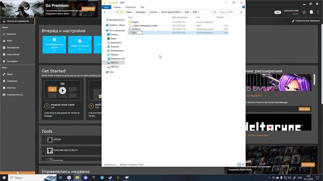This screenshot has width=323, height=181.
Task: Collapse the Vortex sidebar with orange arrow
Action: point(18,173)
